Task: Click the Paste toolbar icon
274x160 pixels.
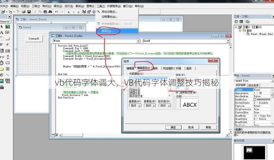Action: coord(45,12)
